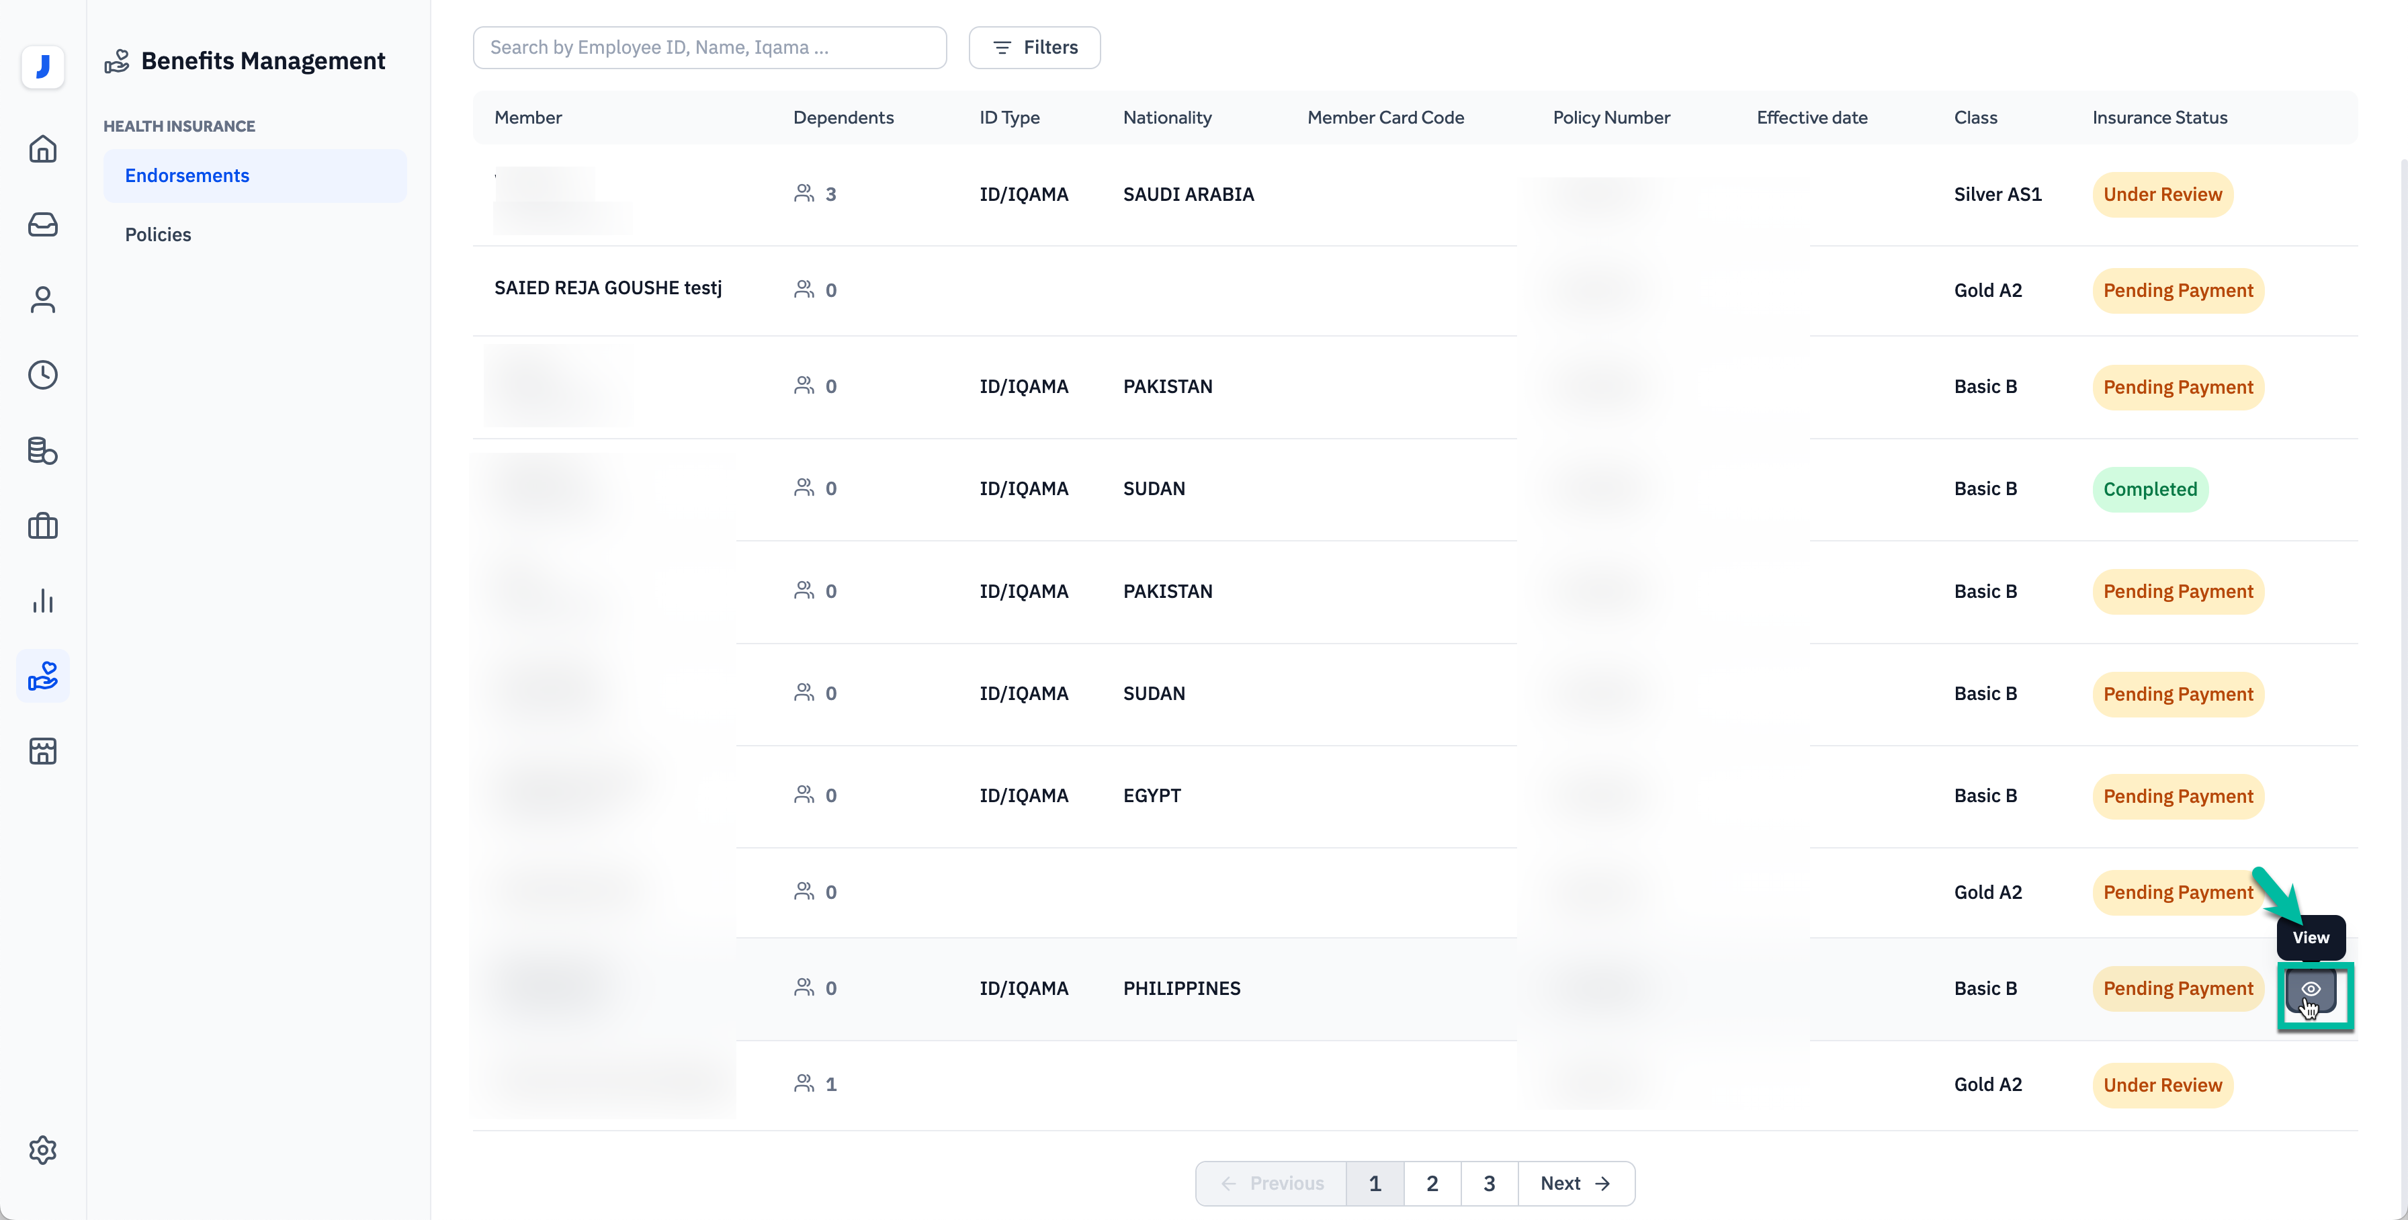Open the briefcase icon in sidebar
Image resolution: width=2408 pixels, height=1220 pixels.
click(43, 526)
